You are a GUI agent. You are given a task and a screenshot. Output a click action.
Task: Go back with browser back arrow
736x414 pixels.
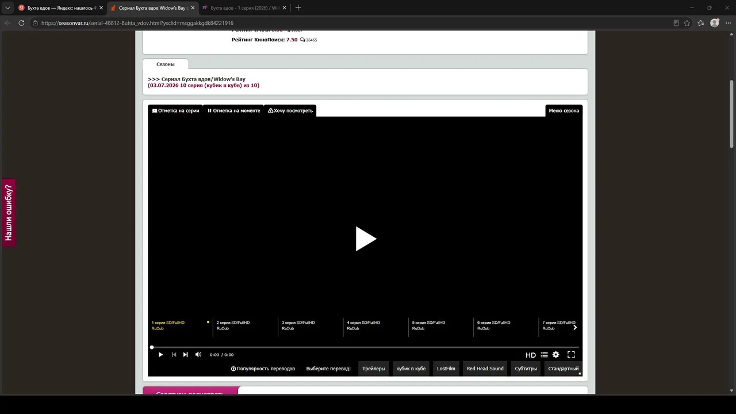click(7, 23)
